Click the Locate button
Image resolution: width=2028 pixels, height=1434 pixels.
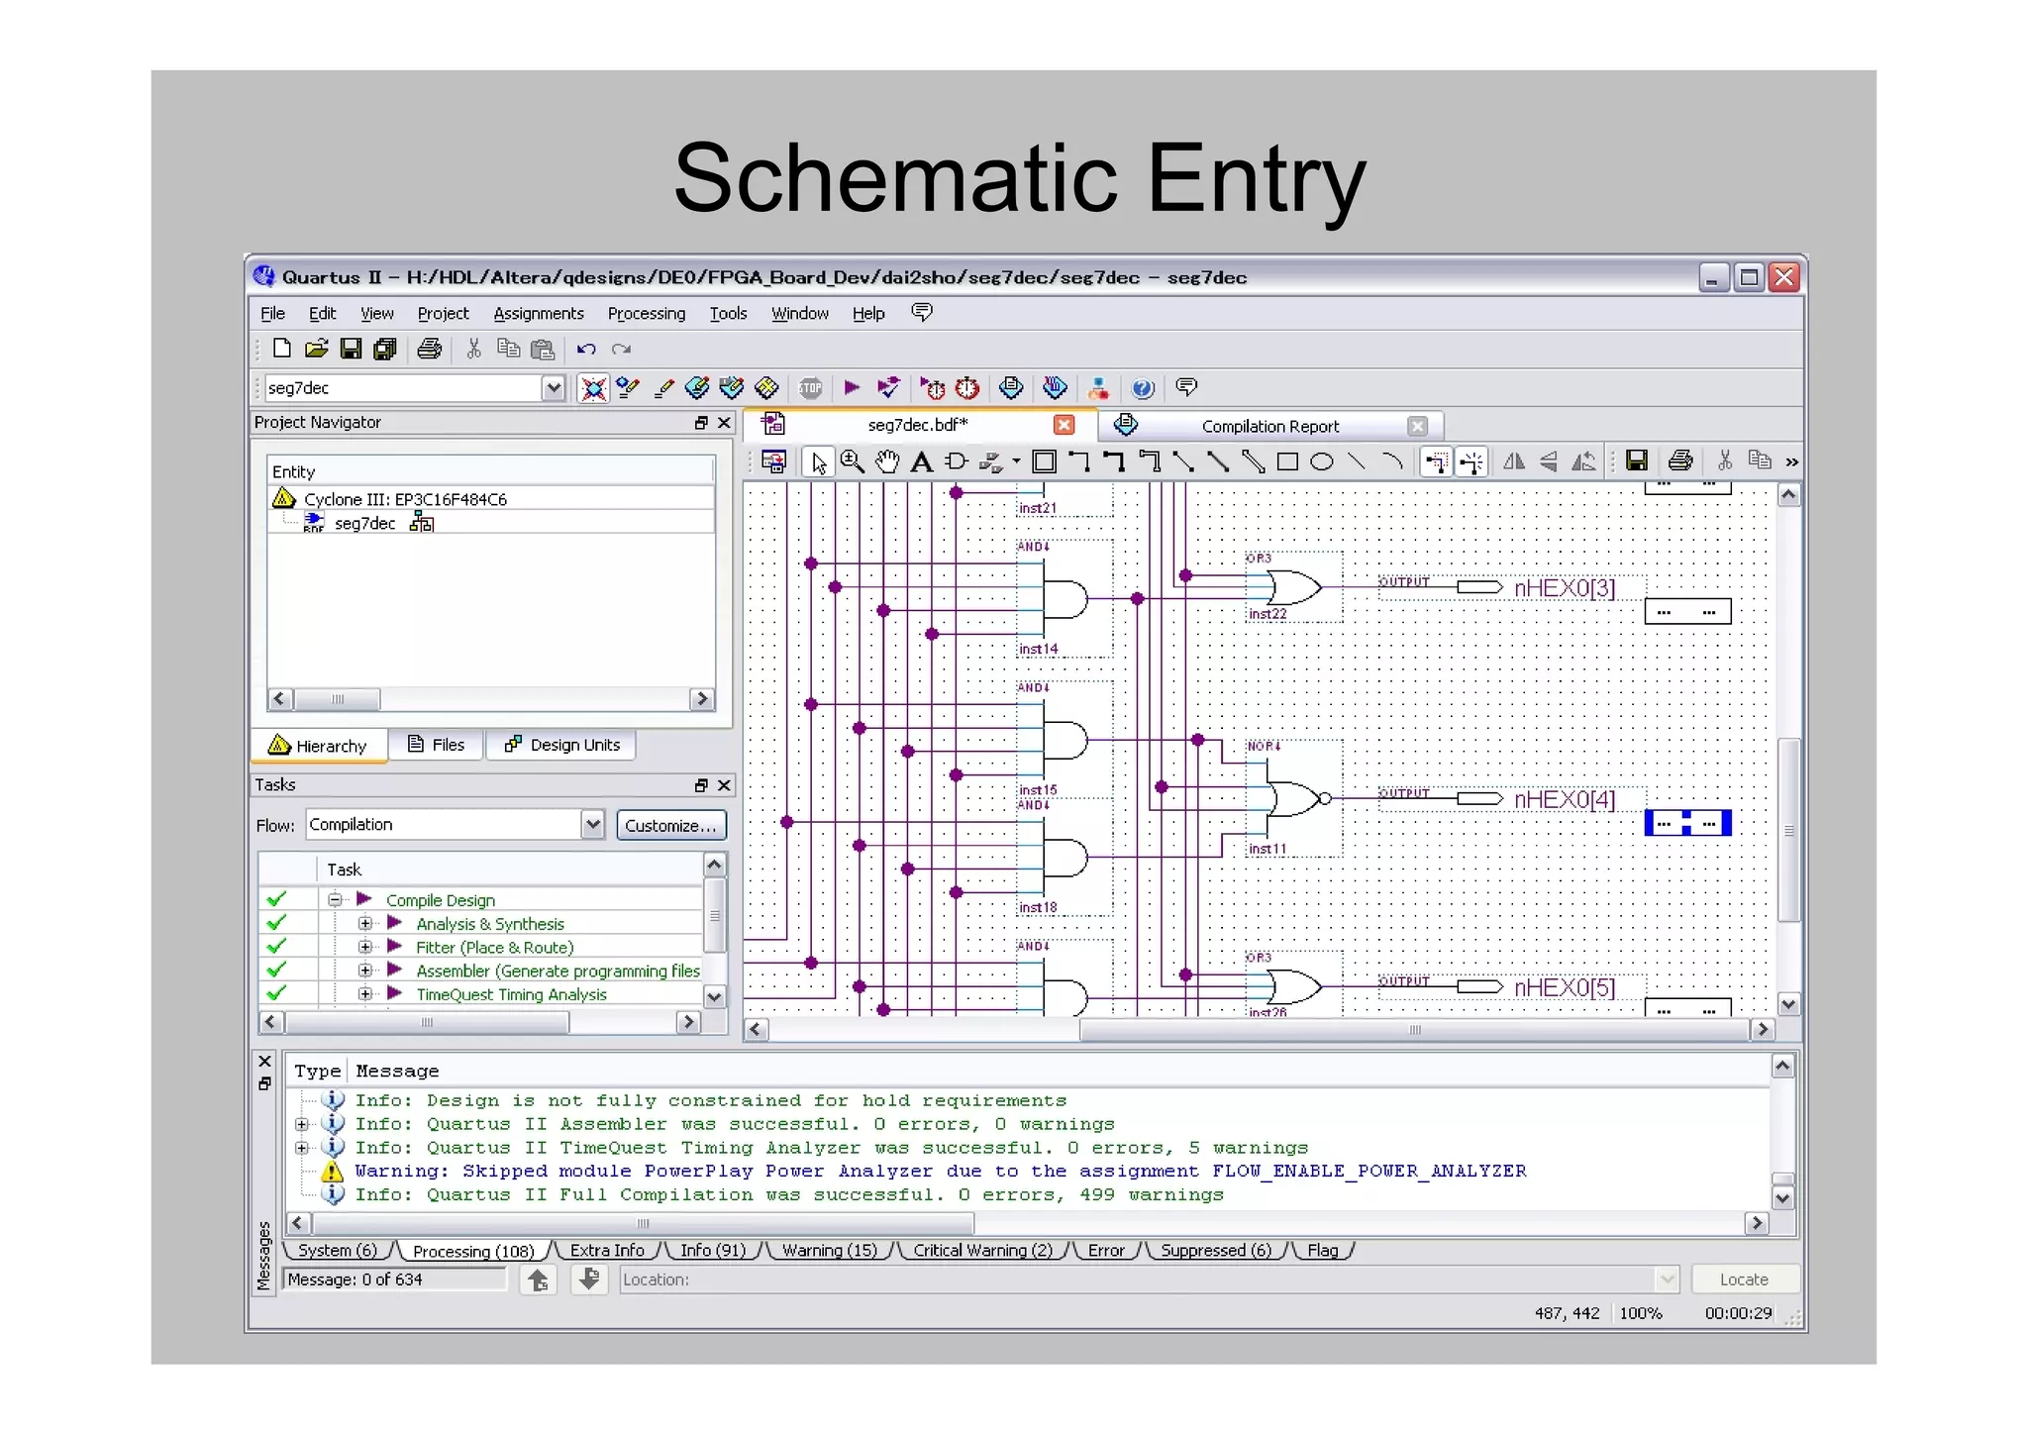coord(1744,1280)
